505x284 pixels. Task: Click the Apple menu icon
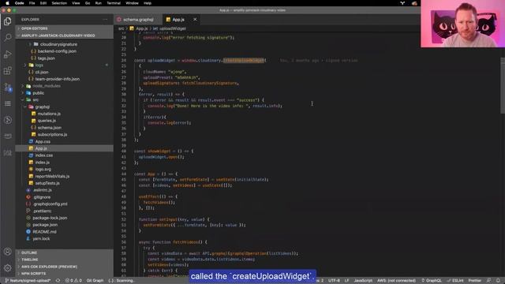pos(7,3)
